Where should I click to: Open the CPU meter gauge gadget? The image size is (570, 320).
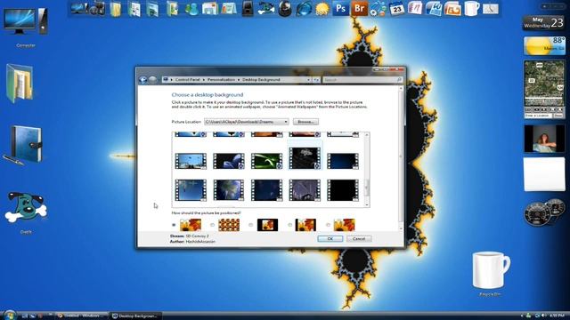[544, 212]
